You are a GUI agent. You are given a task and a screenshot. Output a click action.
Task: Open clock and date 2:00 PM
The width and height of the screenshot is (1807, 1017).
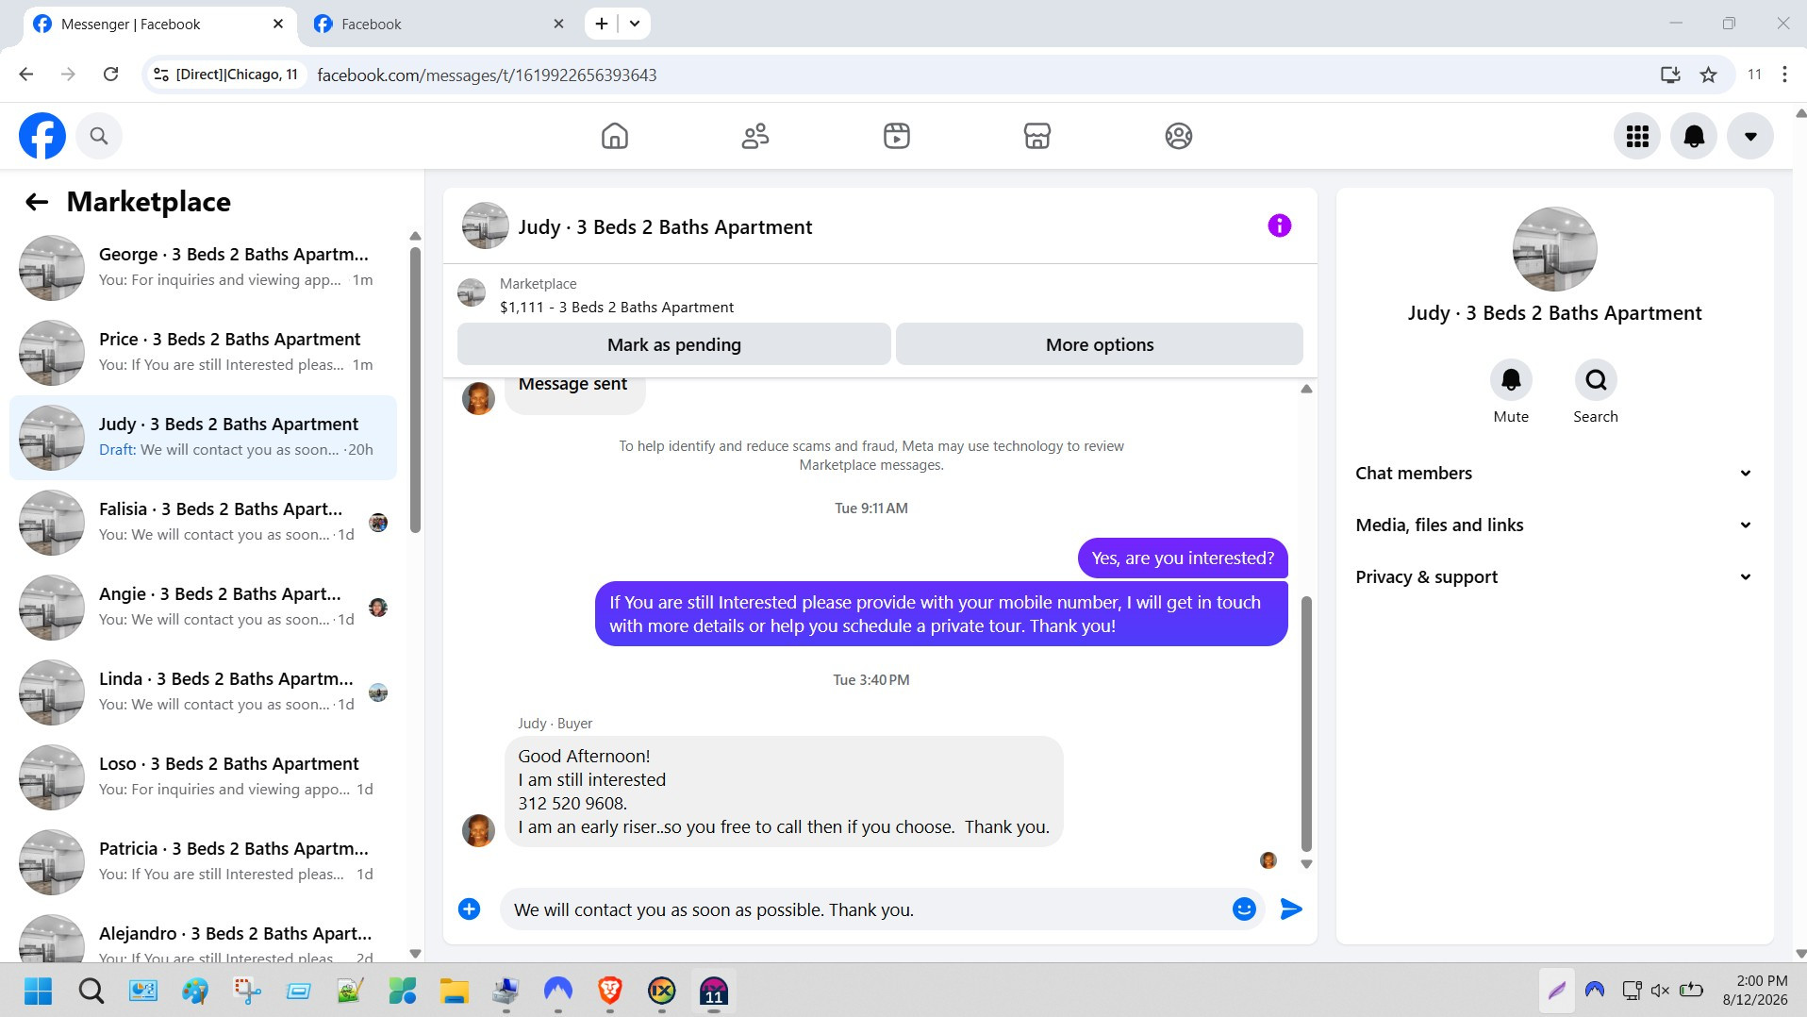pos(1755,991)
